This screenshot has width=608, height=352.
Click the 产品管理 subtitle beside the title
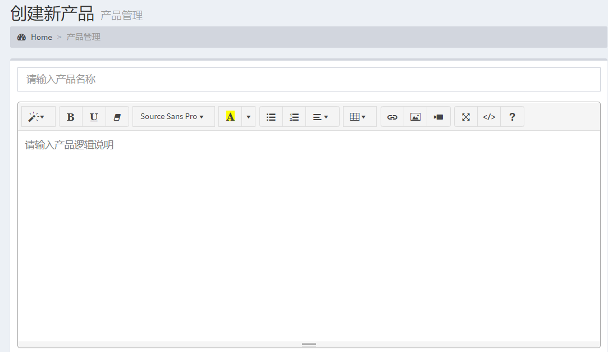pos(122,16)
